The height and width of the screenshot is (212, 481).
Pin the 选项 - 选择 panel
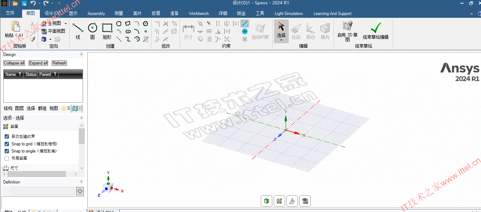point(81,118)
